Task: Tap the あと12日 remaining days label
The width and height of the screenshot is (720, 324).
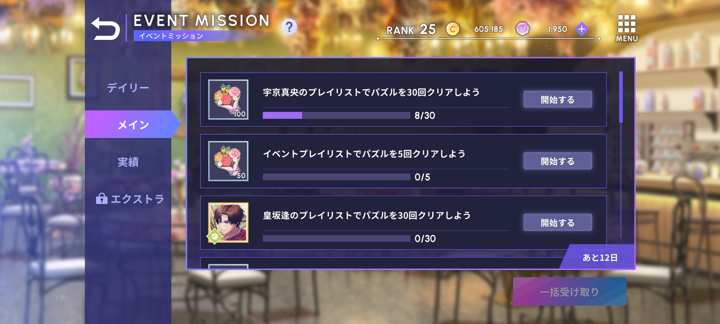Action: pos(600,257)
